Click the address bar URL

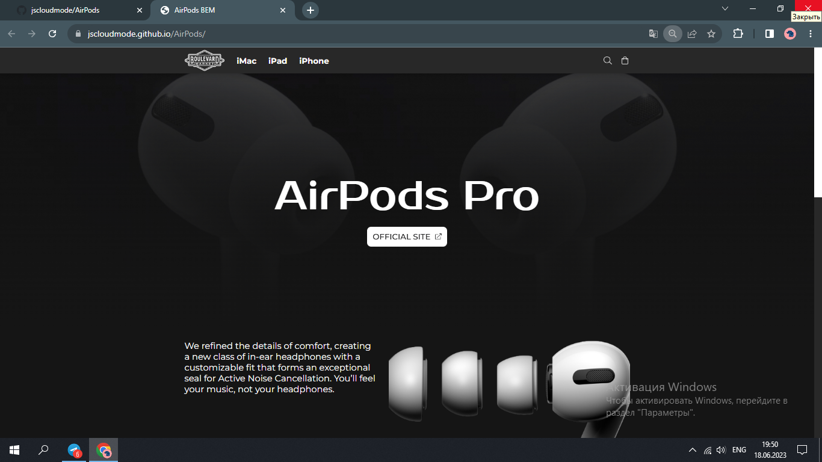[x=146, y=34]
